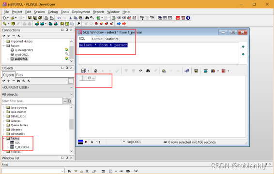Click the save floppy icon in the result grid toolbar

pyautogui.click(x=196, y=71)
